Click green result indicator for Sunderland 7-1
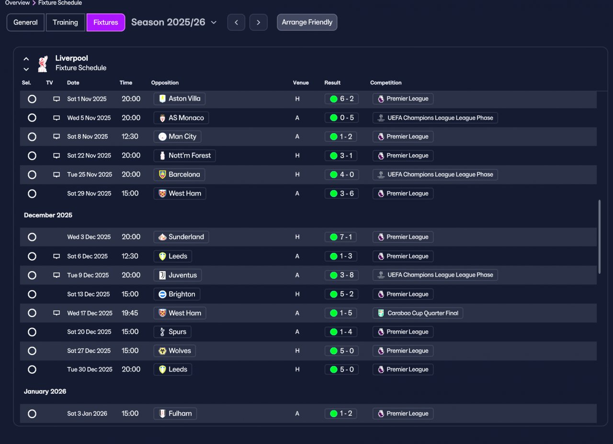Image resolution: width=613 pixels, height=444 pixels. click(333, 237)
